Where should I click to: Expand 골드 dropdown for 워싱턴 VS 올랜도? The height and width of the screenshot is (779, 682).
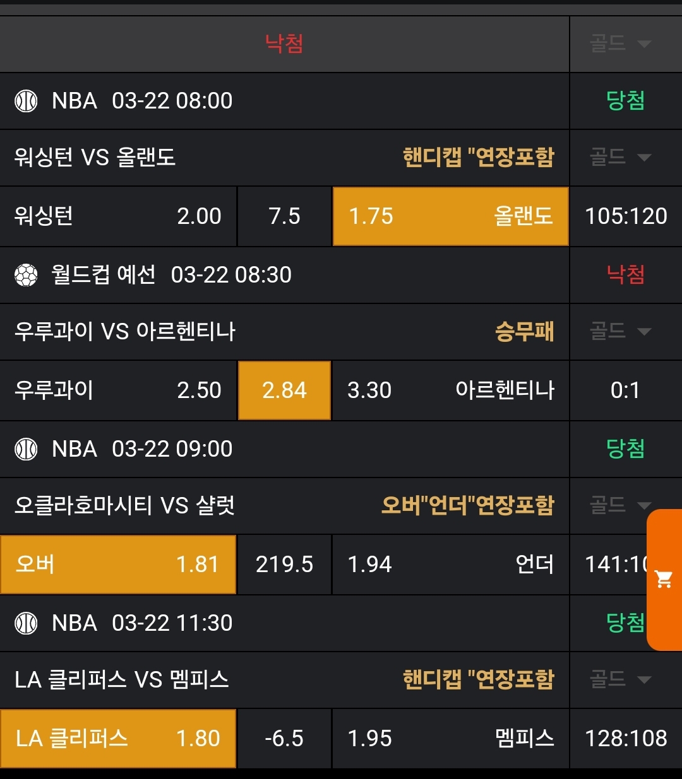point(620,157)
